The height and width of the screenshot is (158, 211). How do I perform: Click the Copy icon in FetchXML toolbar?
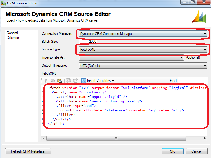click(x=53, y=81)
